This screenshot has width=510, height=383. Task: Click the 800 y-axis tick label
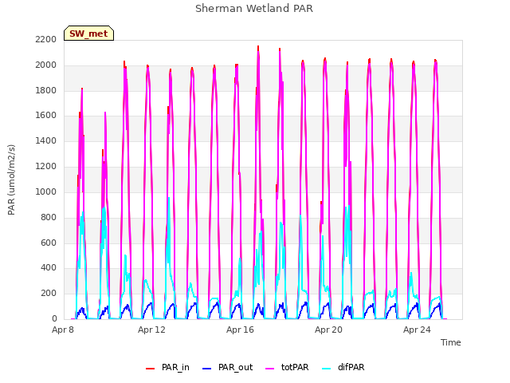tap(49, 217)
